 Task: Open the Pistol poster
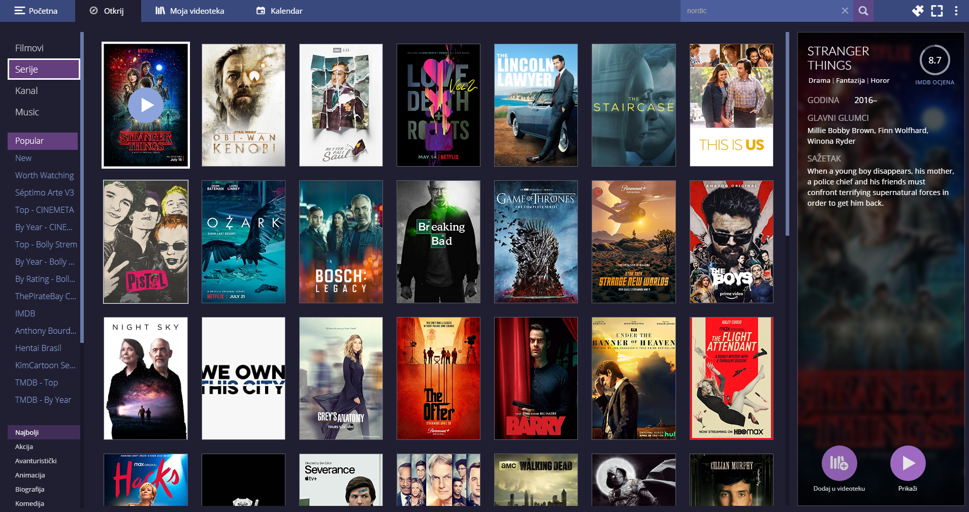[146, 242]
